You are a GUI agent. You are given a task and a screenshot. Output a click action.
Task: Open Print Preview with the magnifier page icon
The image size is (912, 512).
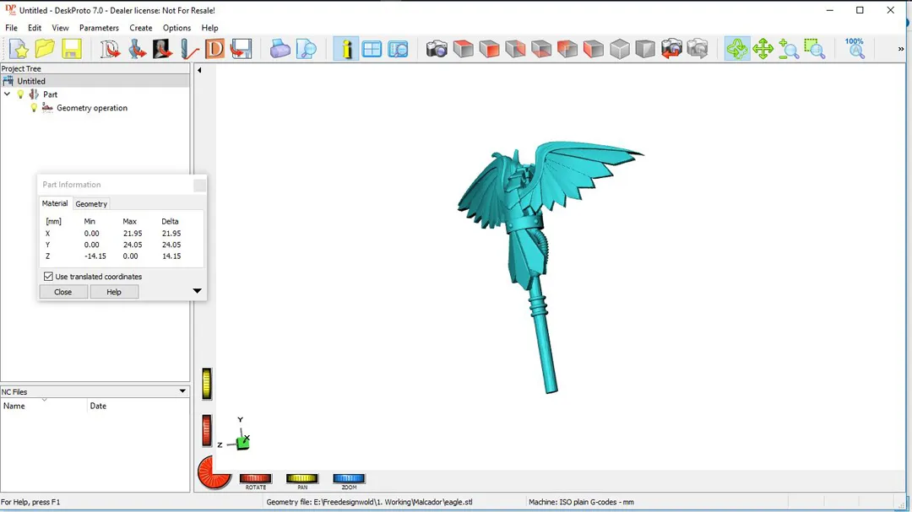[306, 49]
